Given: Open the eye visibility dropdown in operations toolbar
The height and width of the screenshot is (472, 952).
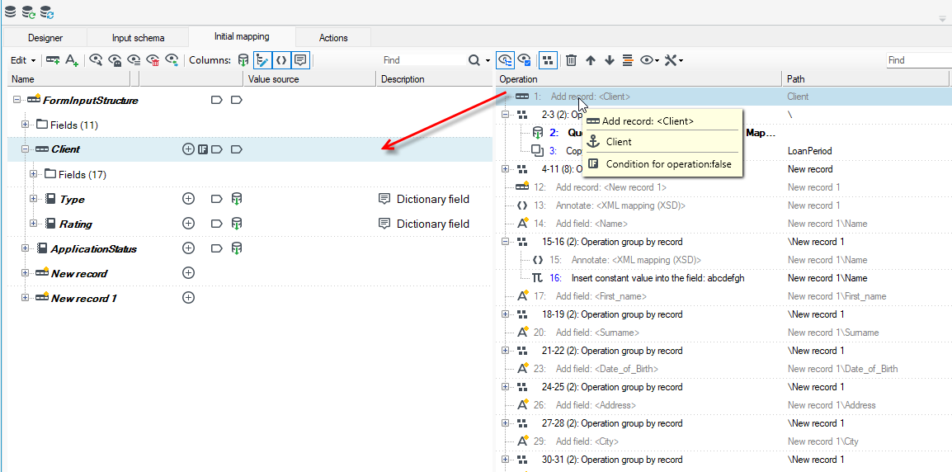Looking at the screenshot, I should coord(649,60).
